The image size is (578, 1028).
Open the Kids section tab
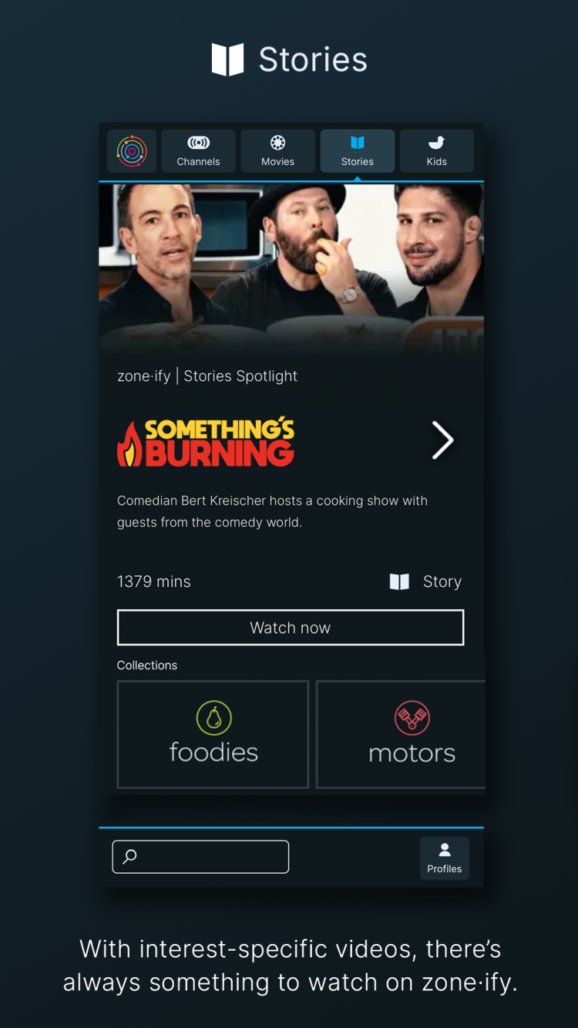point(436,151)
